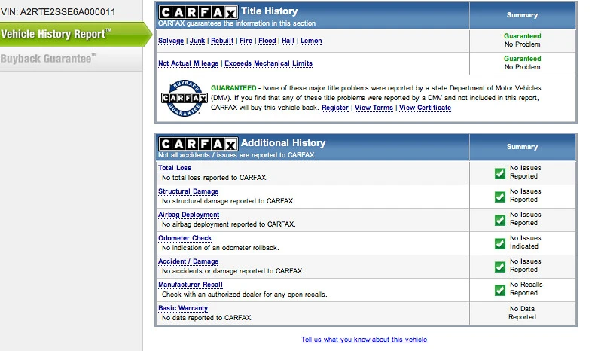The image size is (595, 351).
Task: Open the Rebuilt title link
Action: tap(222, 41)
